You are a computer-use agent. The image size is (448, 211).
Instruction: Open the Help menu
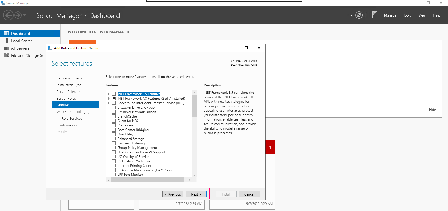point(437,15)
